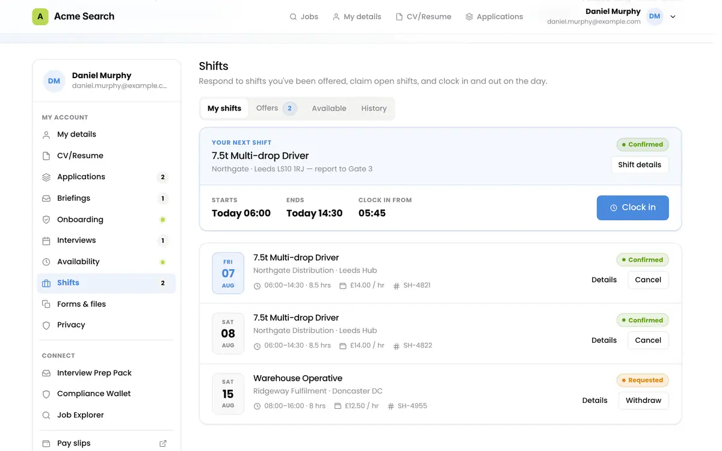722x451 pixels.
Task: Click the SH-4955 shift reference
Action: coord(412,406)
